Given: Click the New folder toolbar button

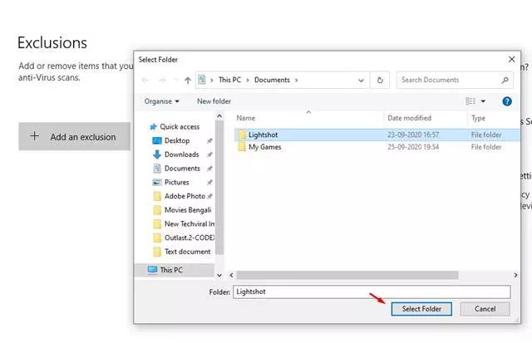Looking at the screenshot, I should pos(214,101).
